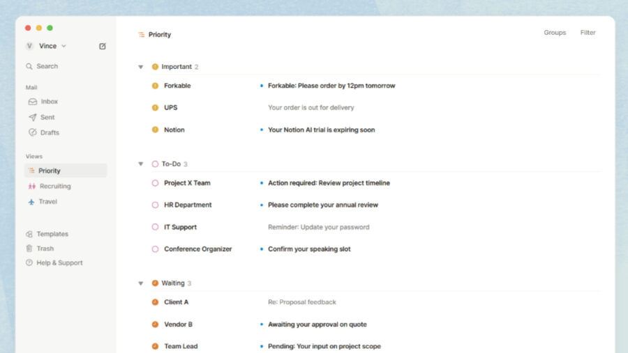Click the Priority page title
This screenshot has height=353, width=628.
pos(159,35)
